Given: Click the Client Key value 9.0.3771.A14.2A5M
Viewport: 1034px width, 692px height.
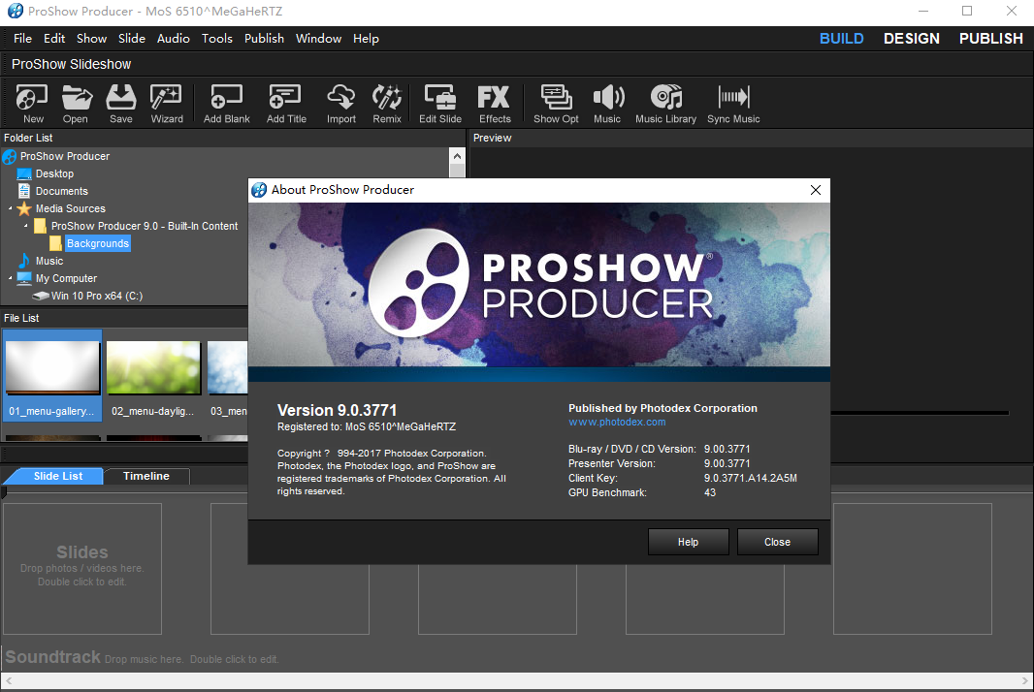Looking at the screenshot, I should (751, 478).
